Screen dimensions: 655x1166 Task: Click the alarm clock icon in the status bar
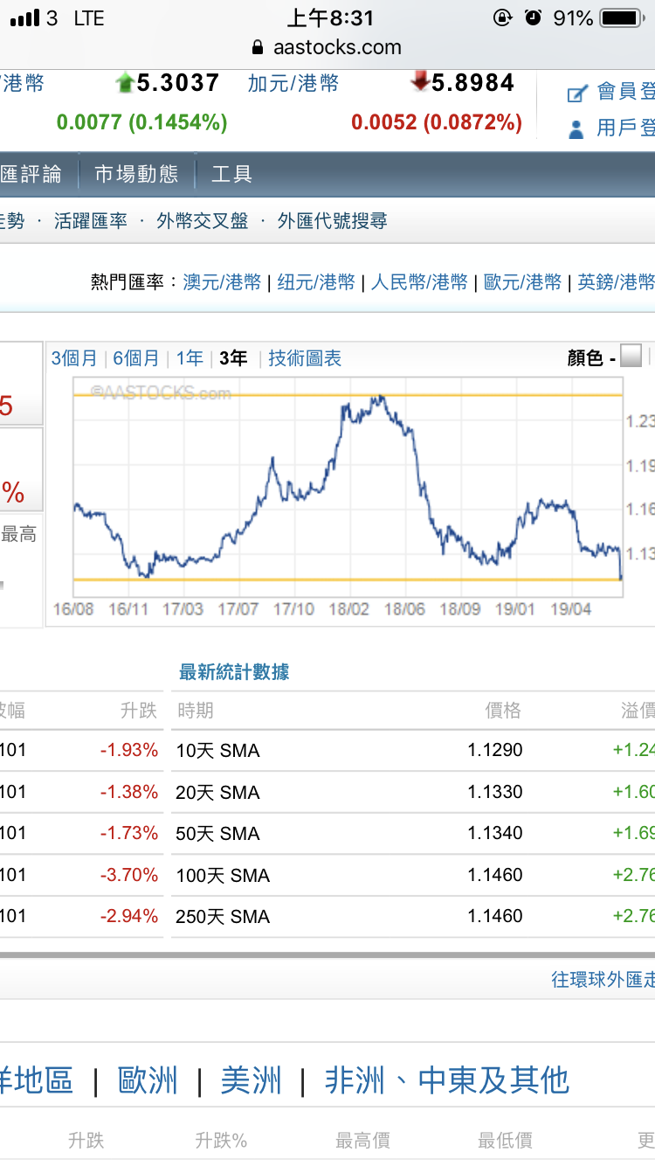click(534, 17)
